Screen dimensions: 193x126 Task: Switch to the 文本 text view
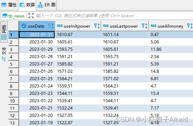pos(4,54)
